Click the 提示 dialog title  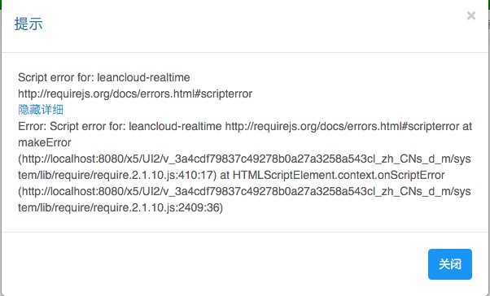click(28, 24)
